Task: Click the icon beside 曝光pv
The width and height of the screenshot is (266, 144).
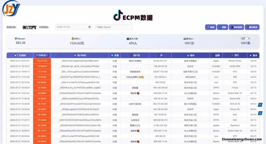Action: 185,39
